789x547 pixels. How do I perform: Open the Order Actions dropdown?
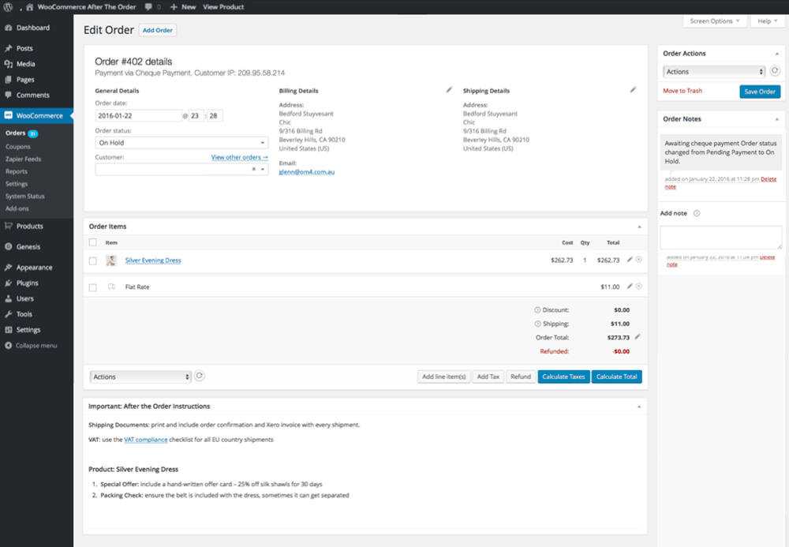point(714,72)
